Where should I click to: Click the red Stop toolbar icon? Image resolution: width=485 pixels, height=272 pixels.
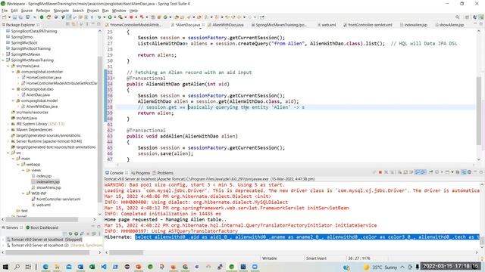click(x=131, y=17)
